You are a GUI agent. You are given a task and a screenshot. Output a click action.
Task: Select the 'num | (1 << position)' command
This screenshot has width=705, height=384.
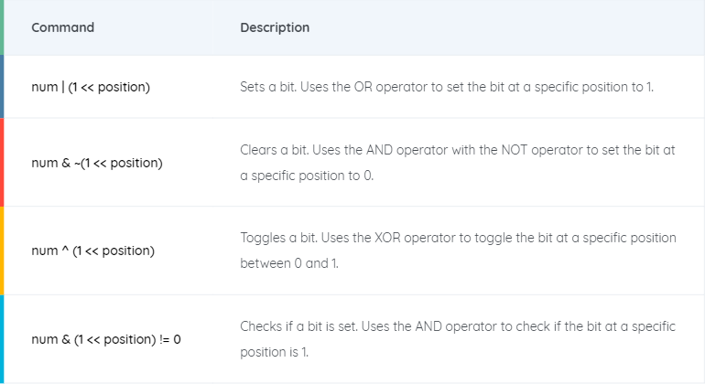tap(91, 87)
